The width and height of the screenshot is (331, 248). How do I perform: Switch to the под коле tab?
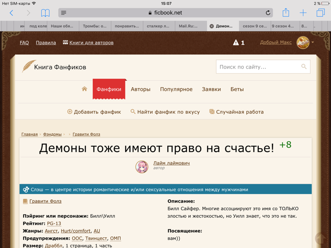36,26
